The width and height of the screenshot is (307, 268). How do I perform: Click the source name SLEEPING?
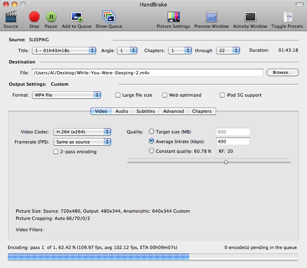point(39,40)
